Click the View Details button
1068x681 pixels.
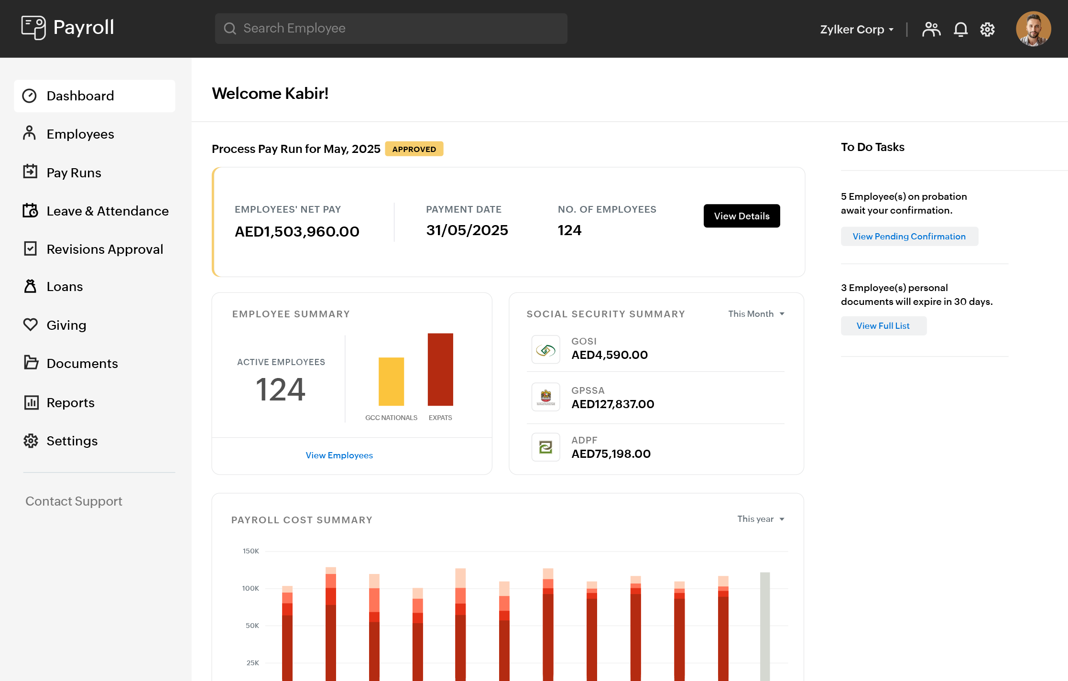[x=741, y=216]
